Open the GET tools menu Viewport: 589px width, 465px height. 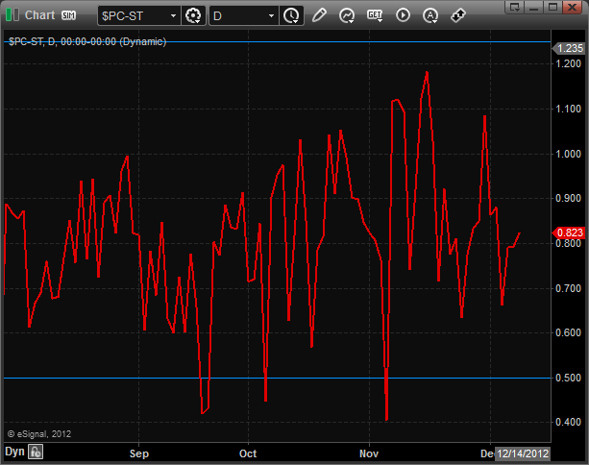(x=375, y=15)
